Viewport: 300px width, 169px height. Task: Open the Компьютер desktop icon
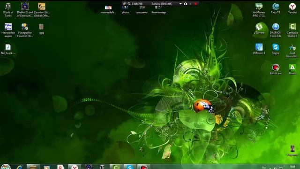[x=158, y=9]
